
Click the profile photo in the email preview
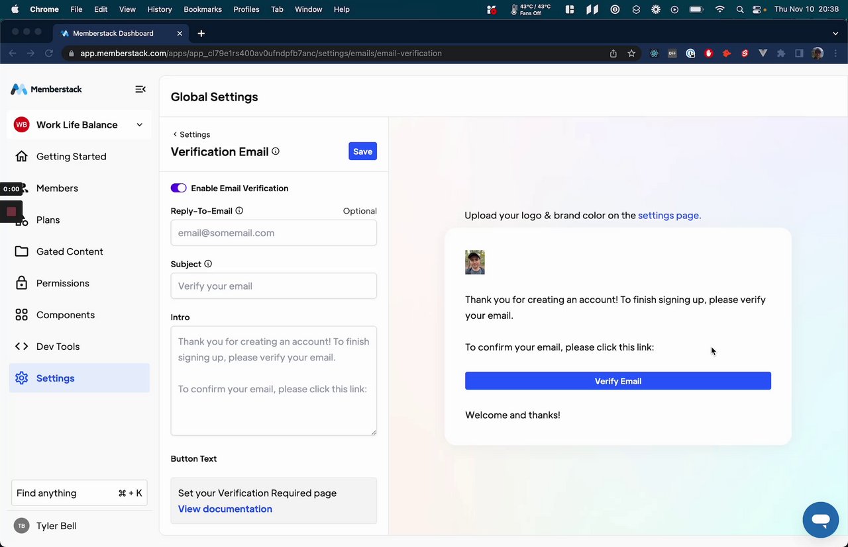point(475,262)
